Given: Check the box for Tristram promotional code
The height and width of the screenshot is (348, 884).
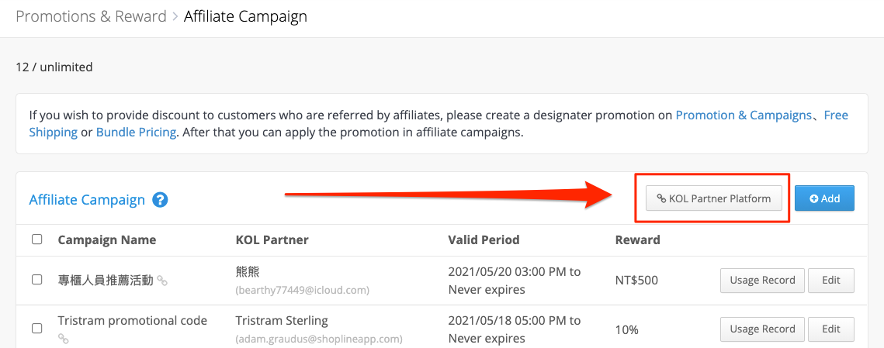Looking at the screenshot, I should coord(36,329).
